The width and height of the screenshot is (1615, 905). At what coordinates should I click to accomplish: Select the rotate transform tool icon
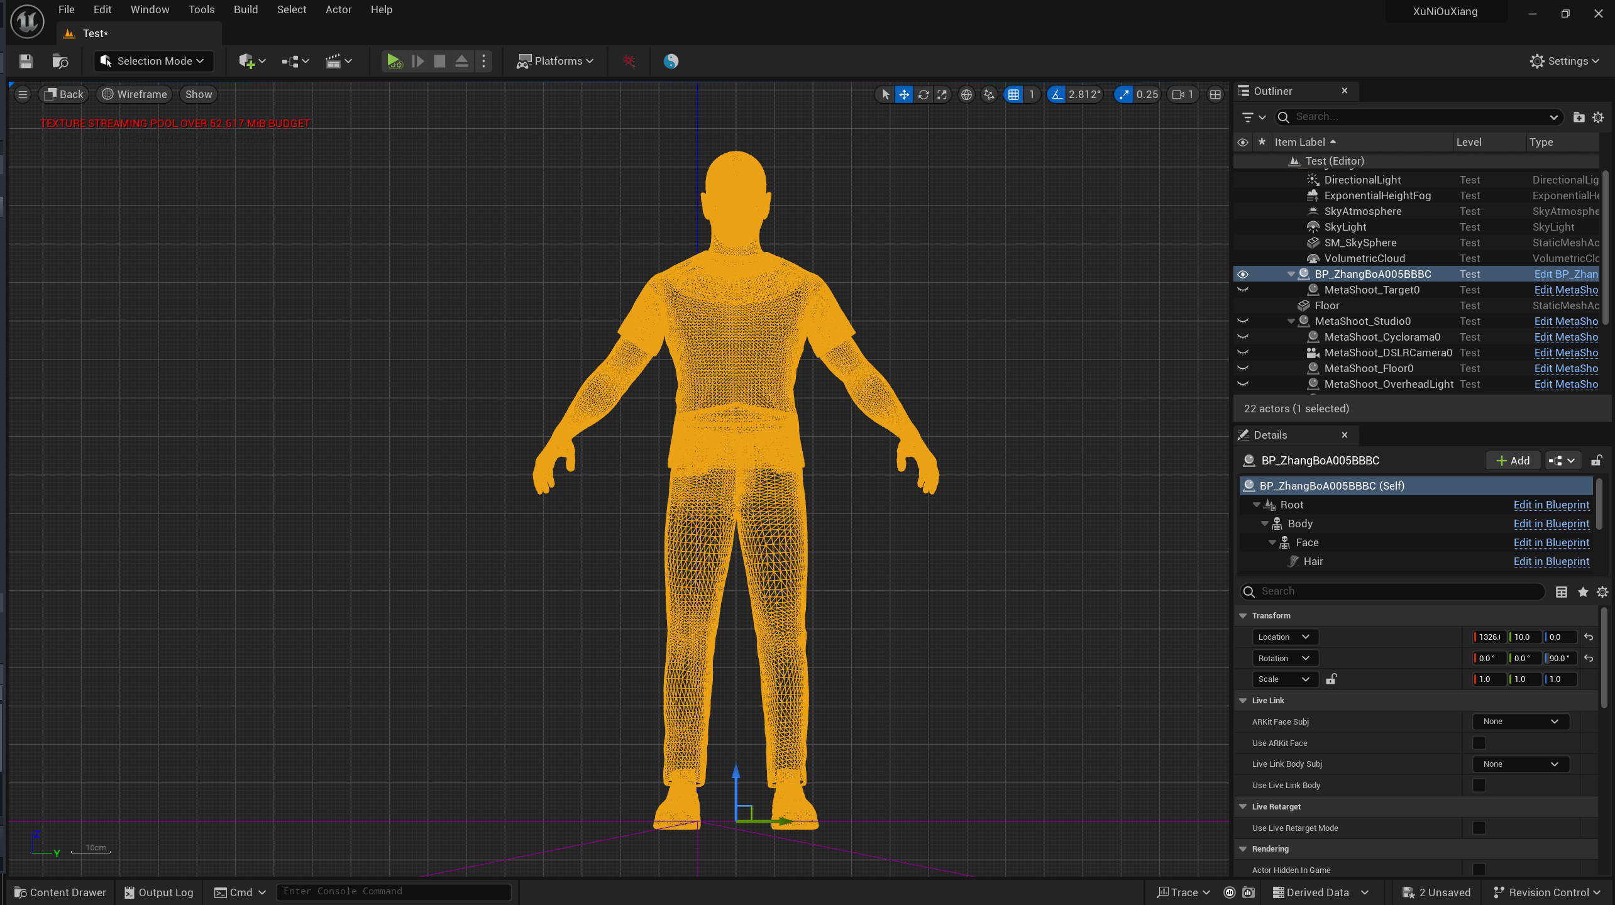point(923,94)
